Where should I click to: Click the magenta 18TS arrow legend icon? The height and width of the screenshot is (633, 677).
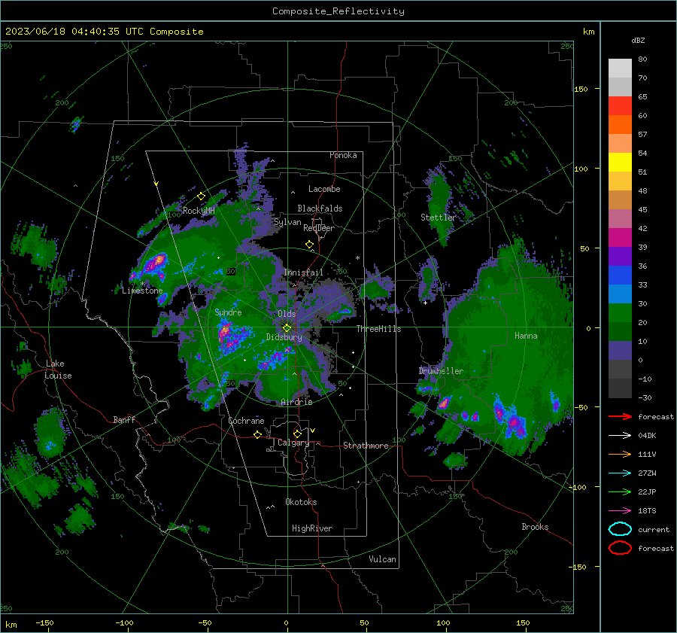[x=620, y=511]
